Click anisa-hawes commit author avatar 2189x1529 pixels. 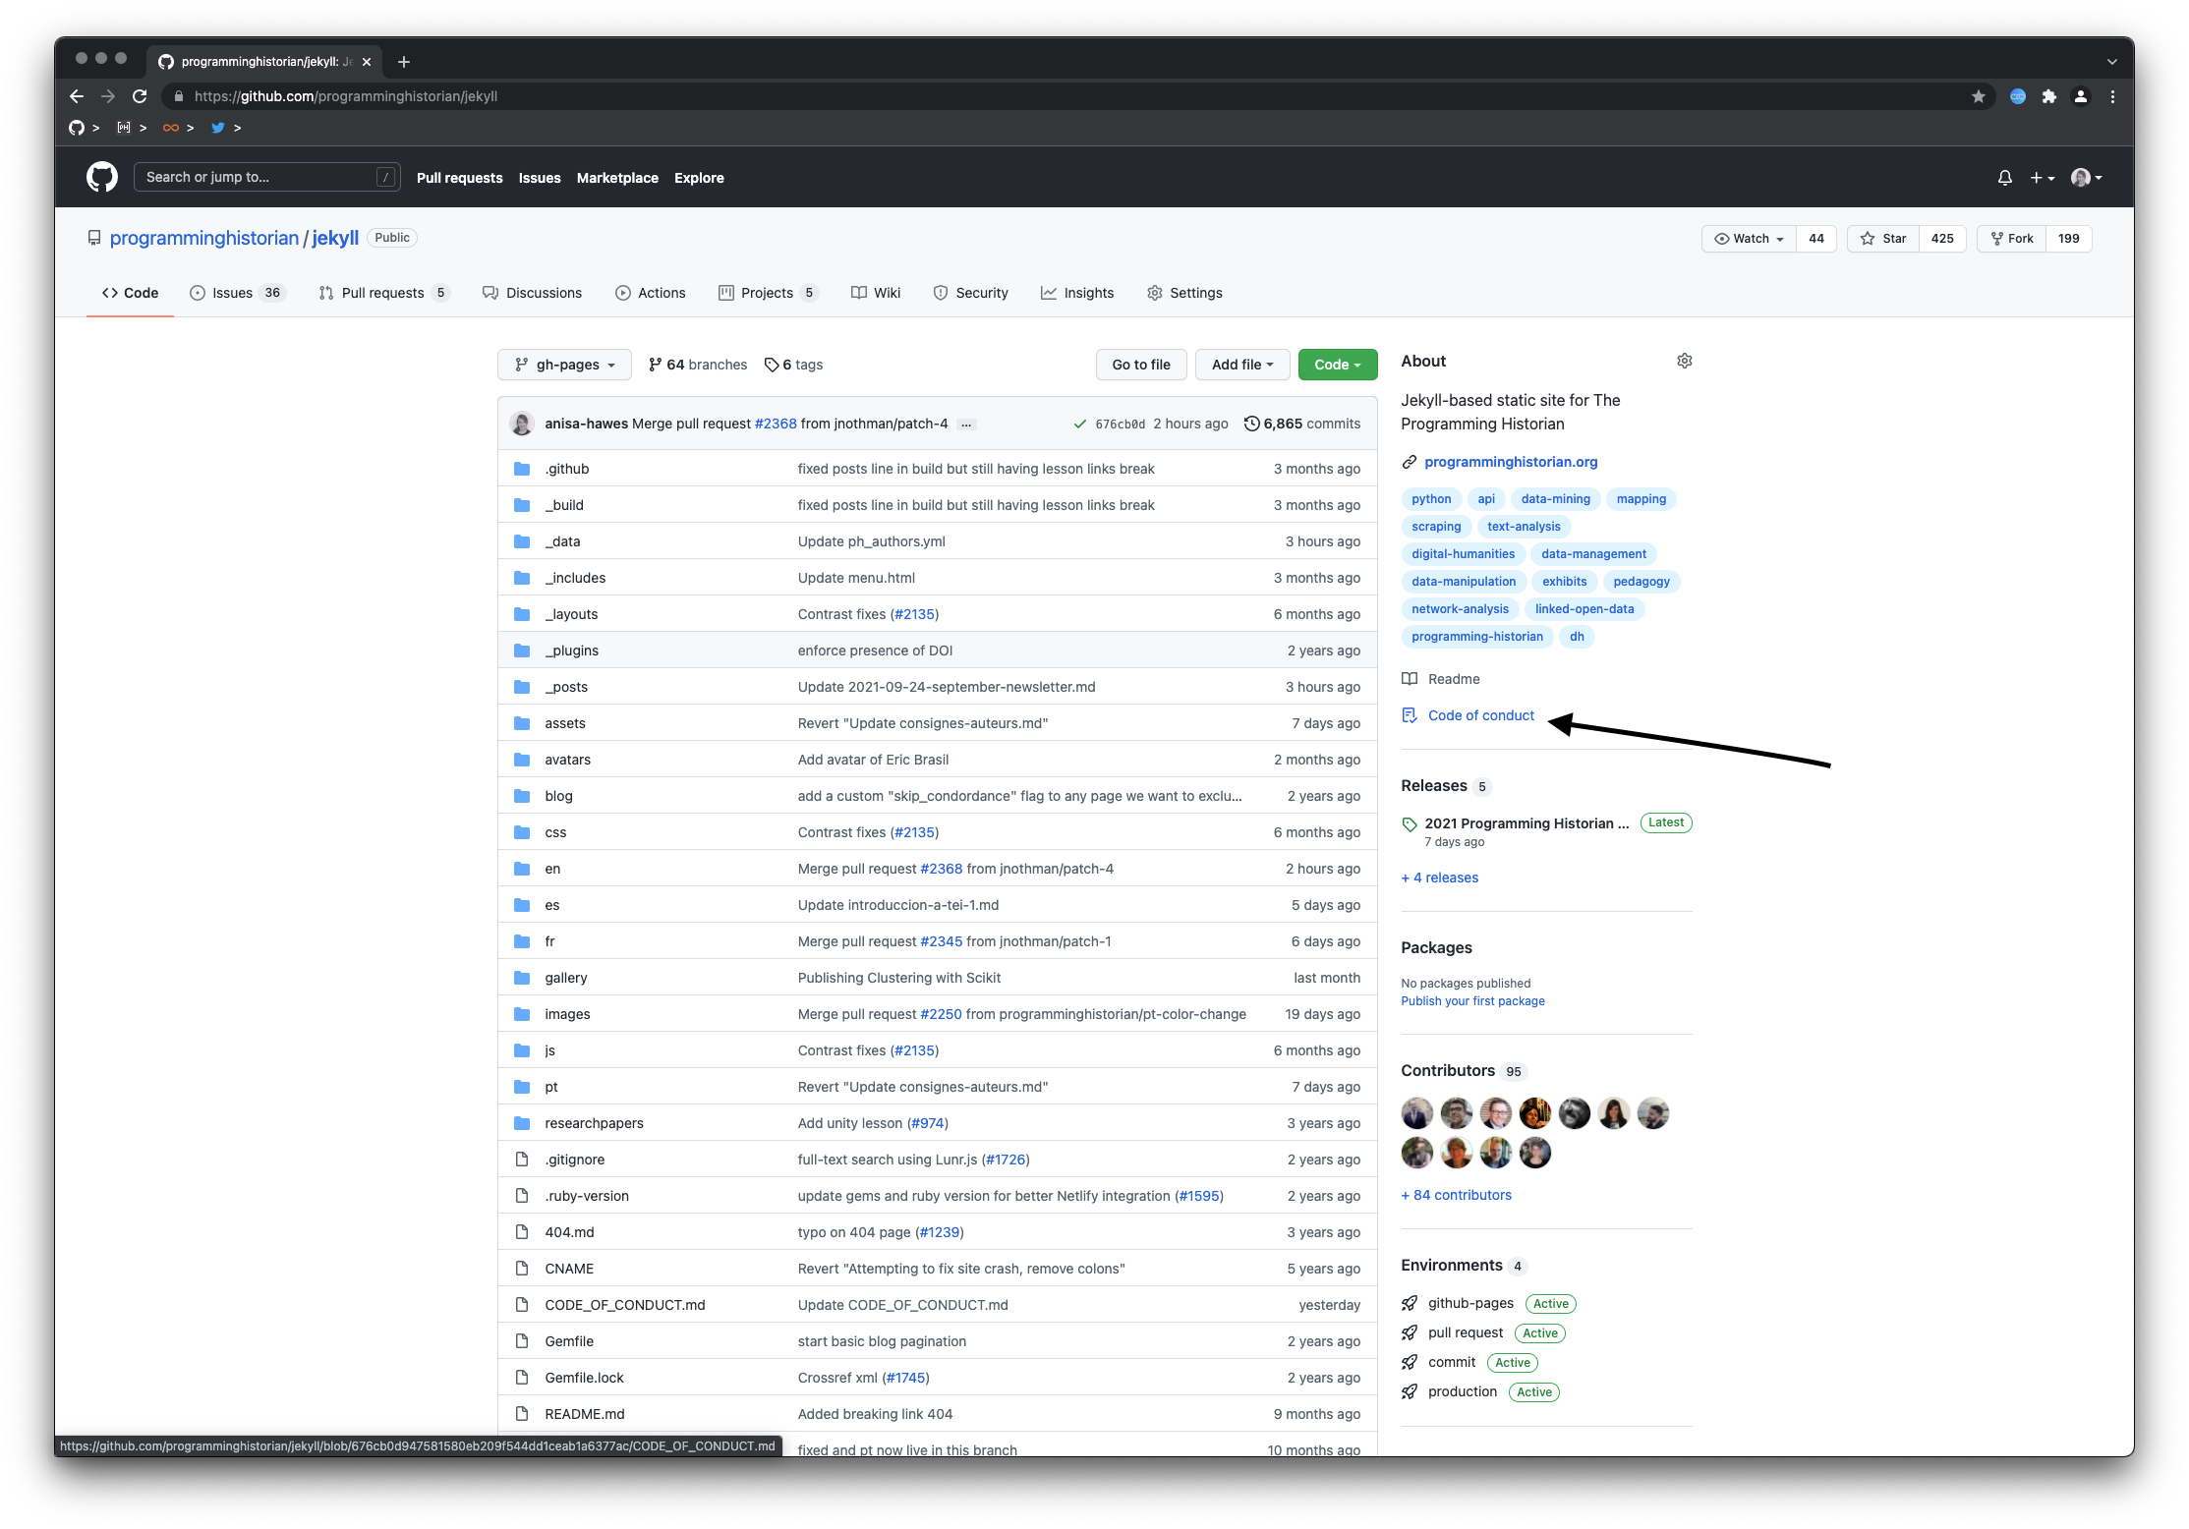[x=522, y=424]
